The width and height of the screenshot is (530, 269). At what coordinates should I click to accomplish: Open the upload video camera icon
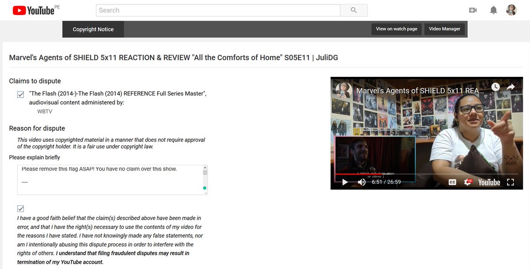[x=473, y=10]
